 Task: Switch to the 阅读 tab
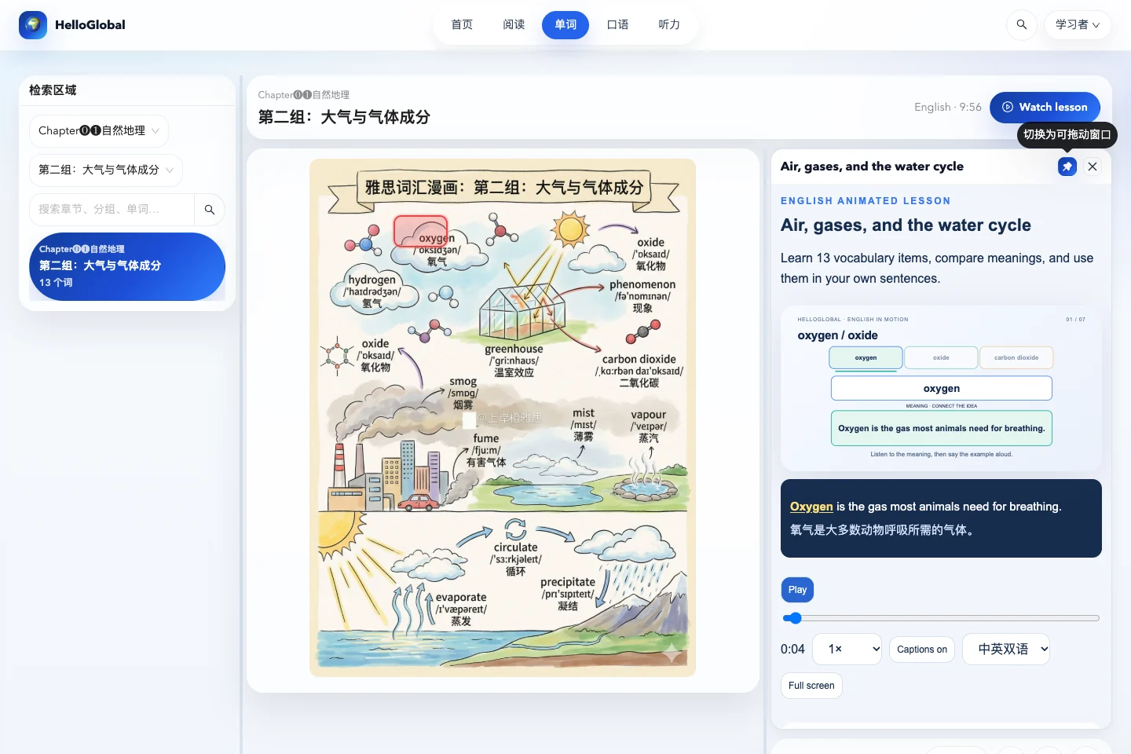(514, 25)
